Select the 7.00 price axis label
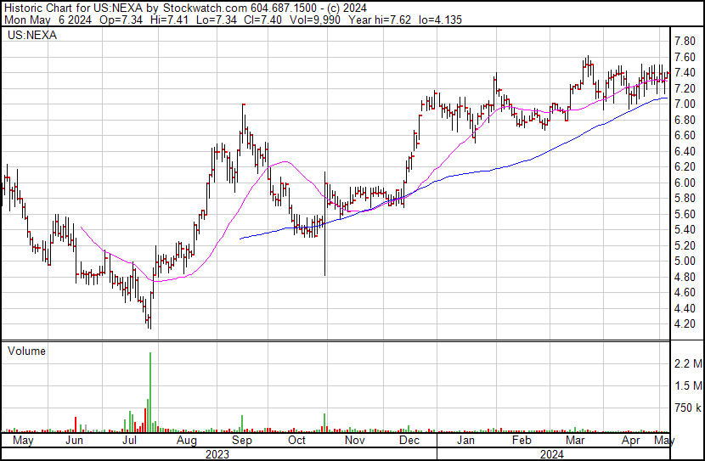Viewport: 705px width, 461px height. click(685, 104)
